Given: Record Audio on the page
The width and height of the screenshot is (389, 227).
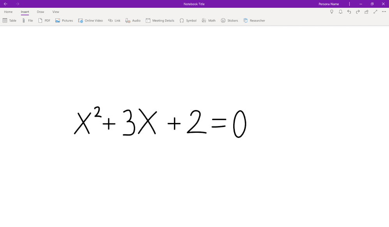Looking at the screenshot, I should (133, 20).
